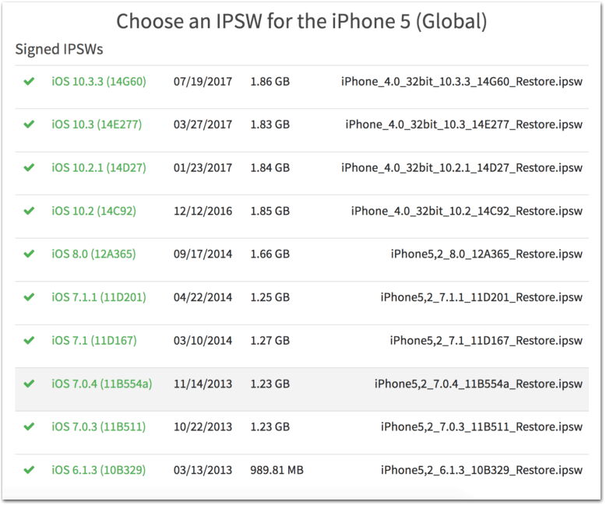606x505 pixels.
Task: Click the green checkmark for iOS 10.2
Action: (29, 211)
